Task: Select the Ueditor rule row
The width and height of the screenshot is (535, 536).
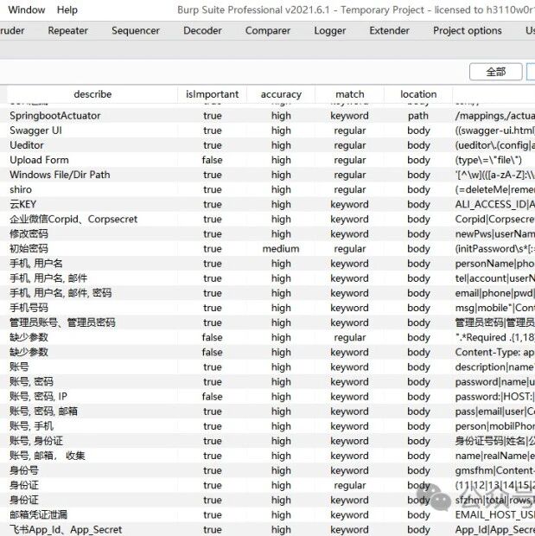Action: click(267, 145)
